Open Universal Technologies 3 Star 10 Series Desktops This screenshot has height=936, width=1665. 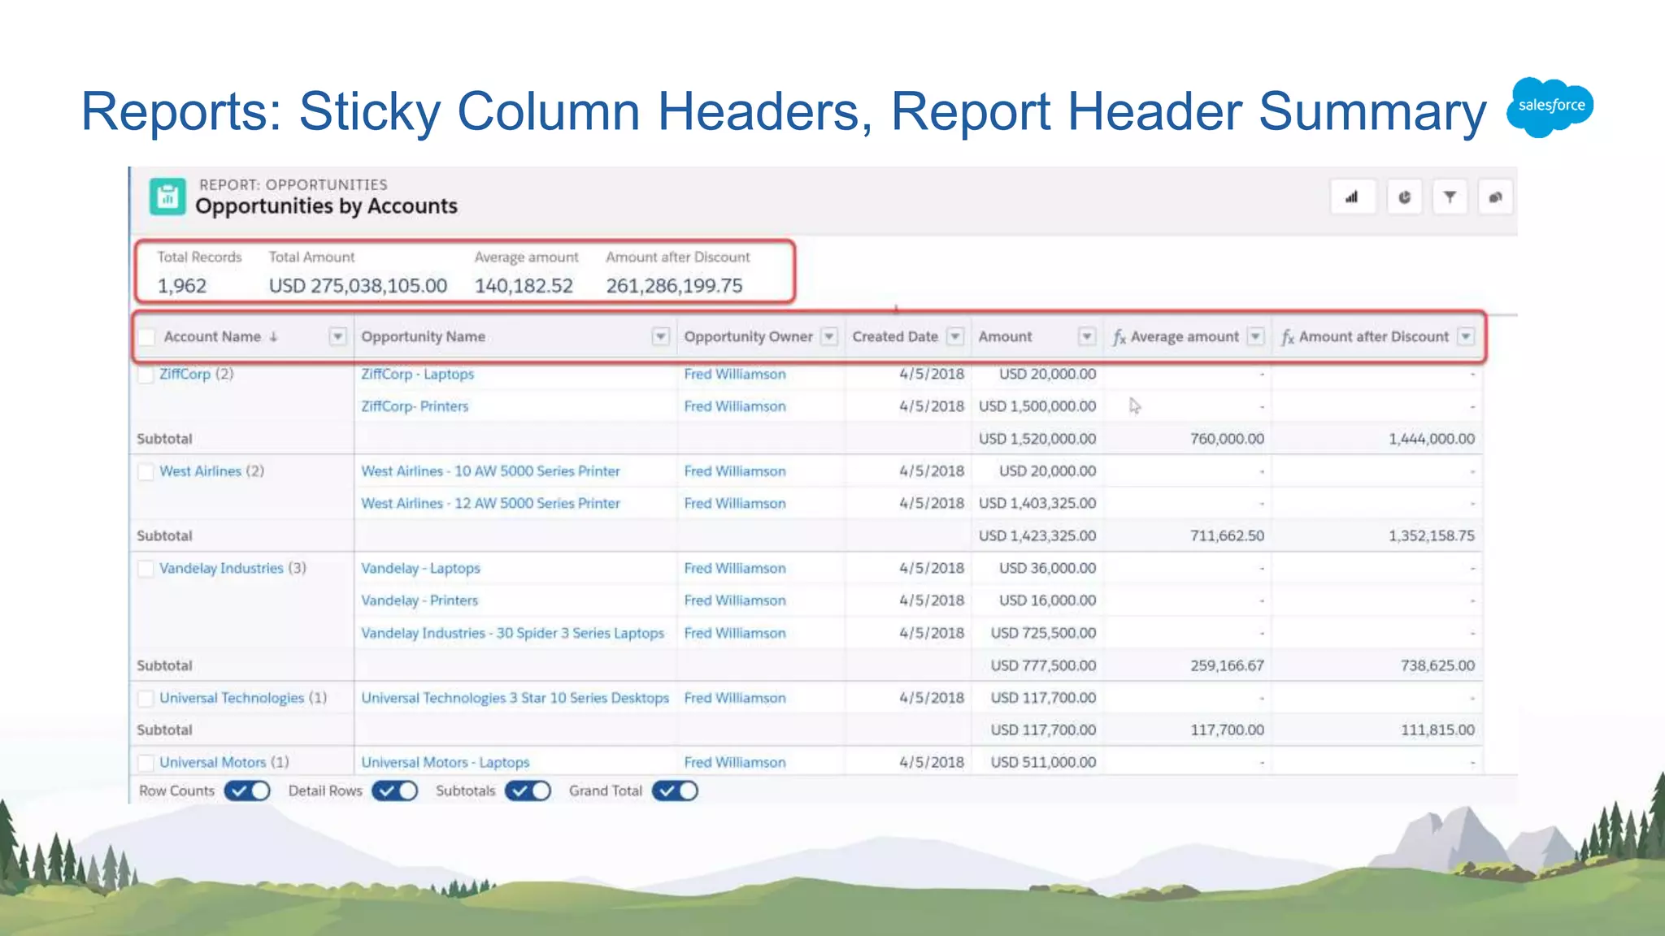tap(515, 698)
